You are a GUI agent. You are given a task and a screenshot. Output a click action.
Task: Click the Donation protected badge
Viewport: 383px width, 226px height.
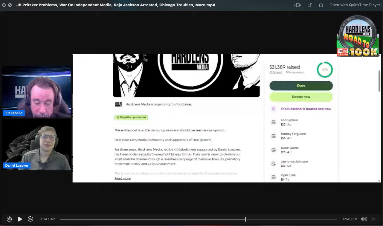131,117
